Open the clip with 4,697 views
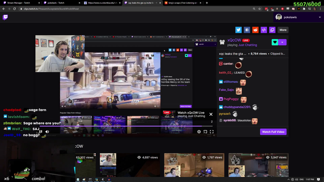 [130, 165]
